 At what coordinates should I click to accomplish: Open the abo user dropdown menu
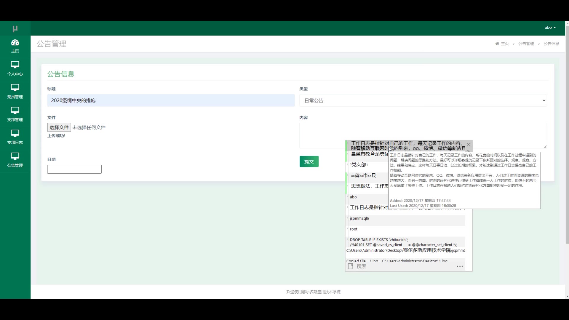pyautogui.click(x=550, y=28)
